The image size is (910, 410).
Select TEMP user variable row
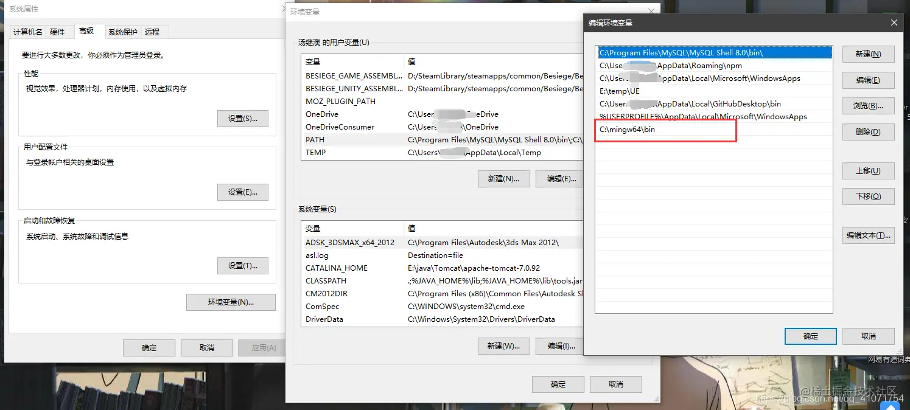pyautogui.click(x=443, y=153)
